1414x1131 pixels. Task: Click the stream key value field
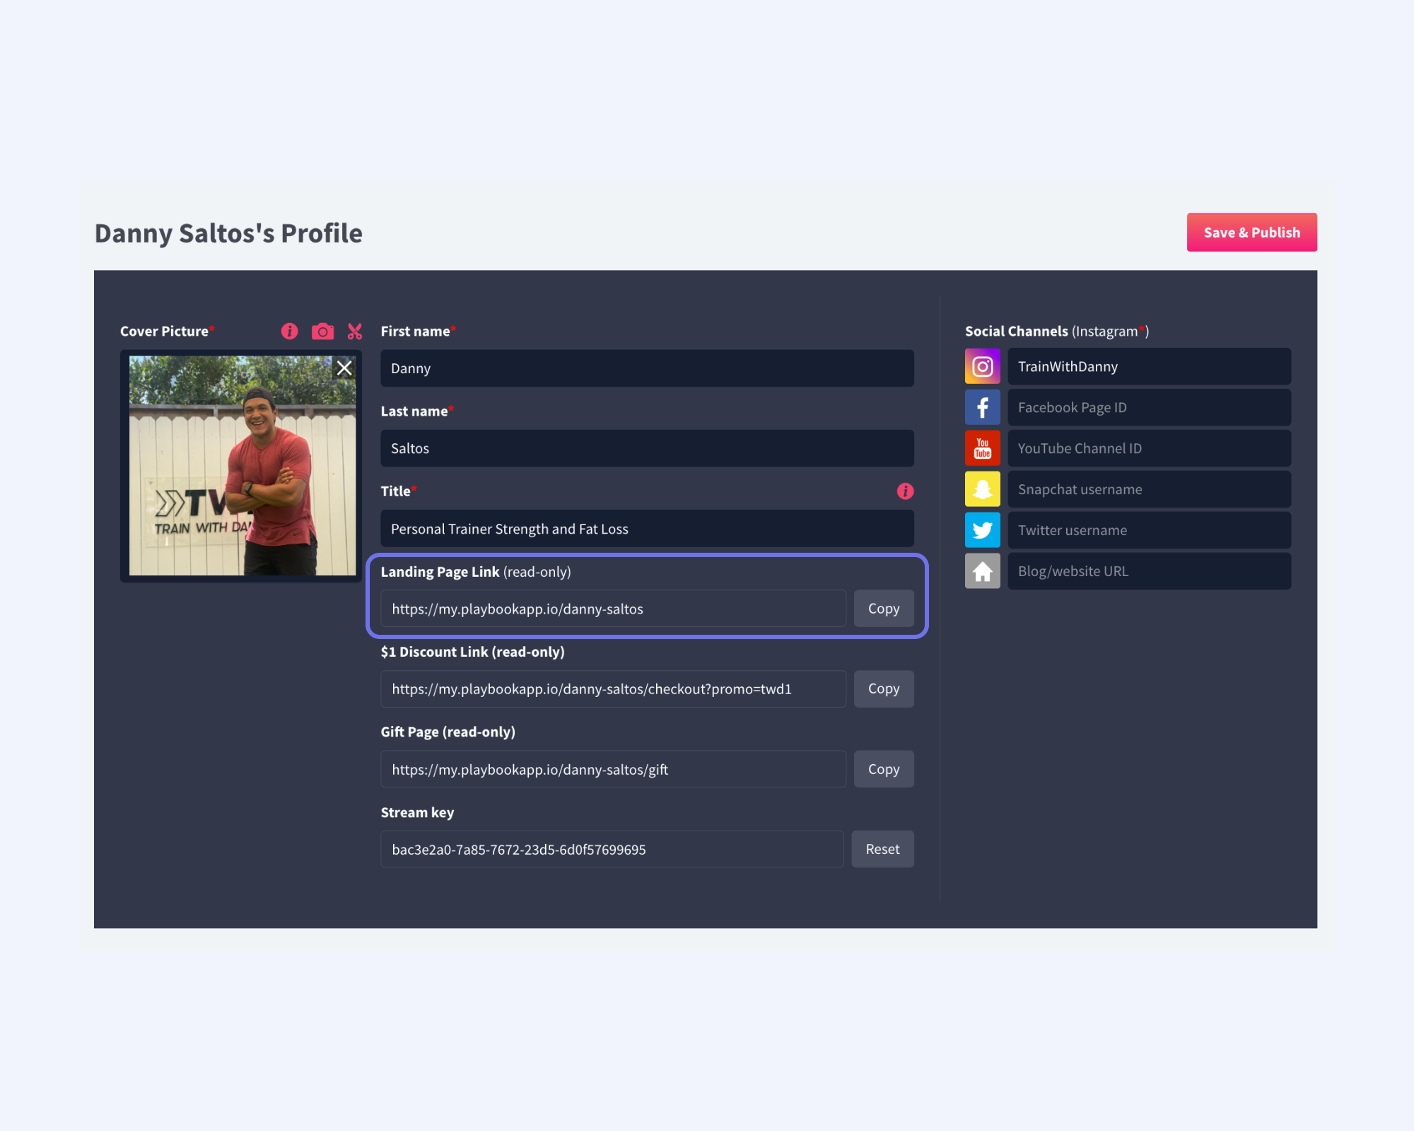[612, 849]
